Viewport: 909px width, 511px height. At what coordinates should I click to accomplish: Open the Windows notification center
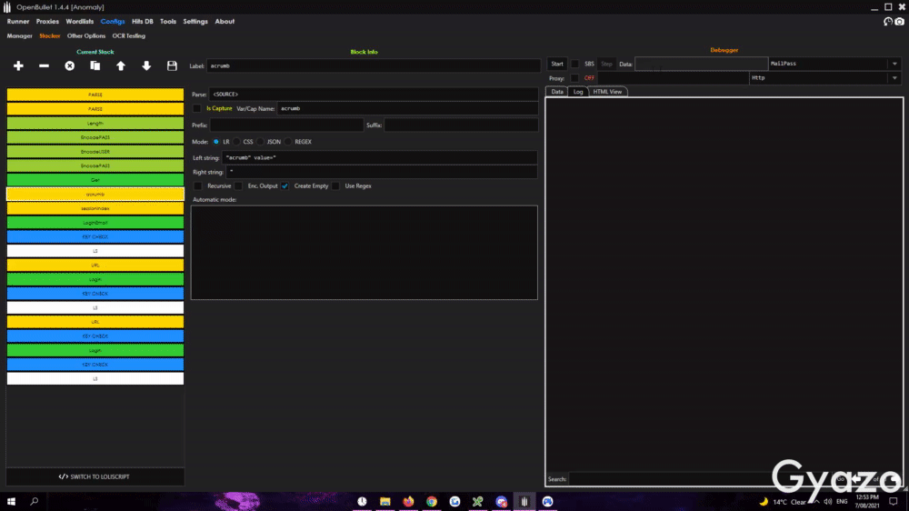coord(894,502)
